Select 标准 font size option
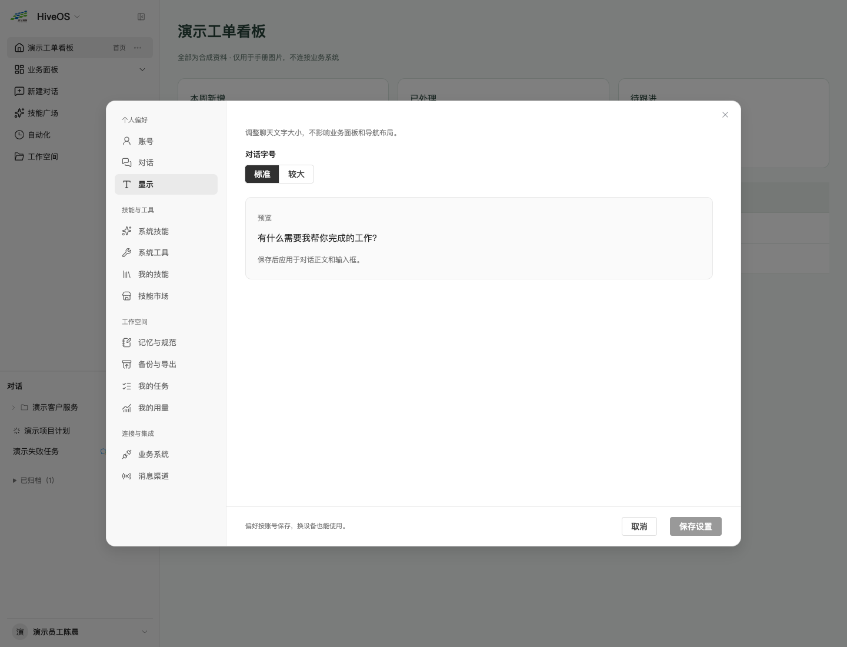Screen dimensions: 847x647 [x=262, y=174]
